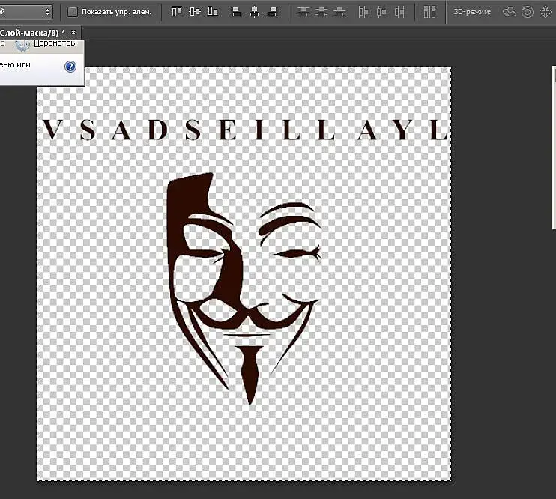
Task: Click the blue help question mark icon
Action: click(x=70, y=67)
